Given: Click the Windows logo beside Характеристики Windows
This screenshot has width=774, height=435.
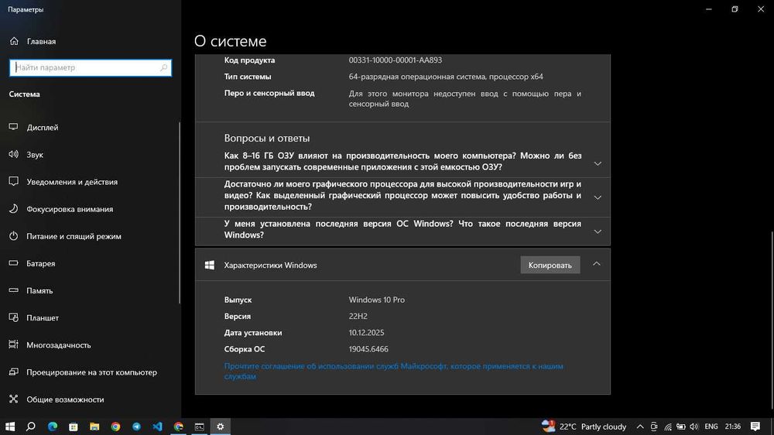Looking at the screenshot, I should click(x=210, y=265).
